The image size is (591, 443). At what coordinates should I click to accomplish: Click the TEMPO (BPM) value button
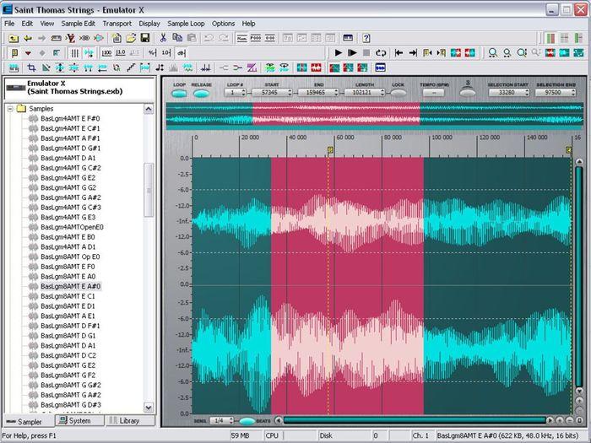point(434,92)
